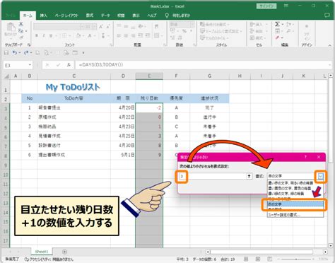Click the dialog help question mark
Screen dimensions: 335x263
tap(305, 157)
